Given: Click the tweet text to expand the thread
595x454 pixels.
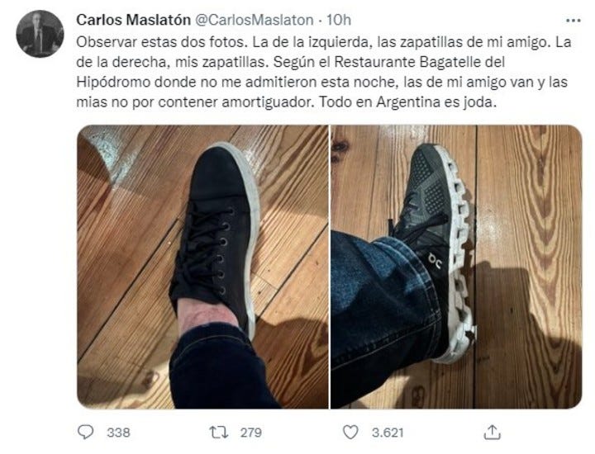Looking at the screenshot, I should (323, 72).
